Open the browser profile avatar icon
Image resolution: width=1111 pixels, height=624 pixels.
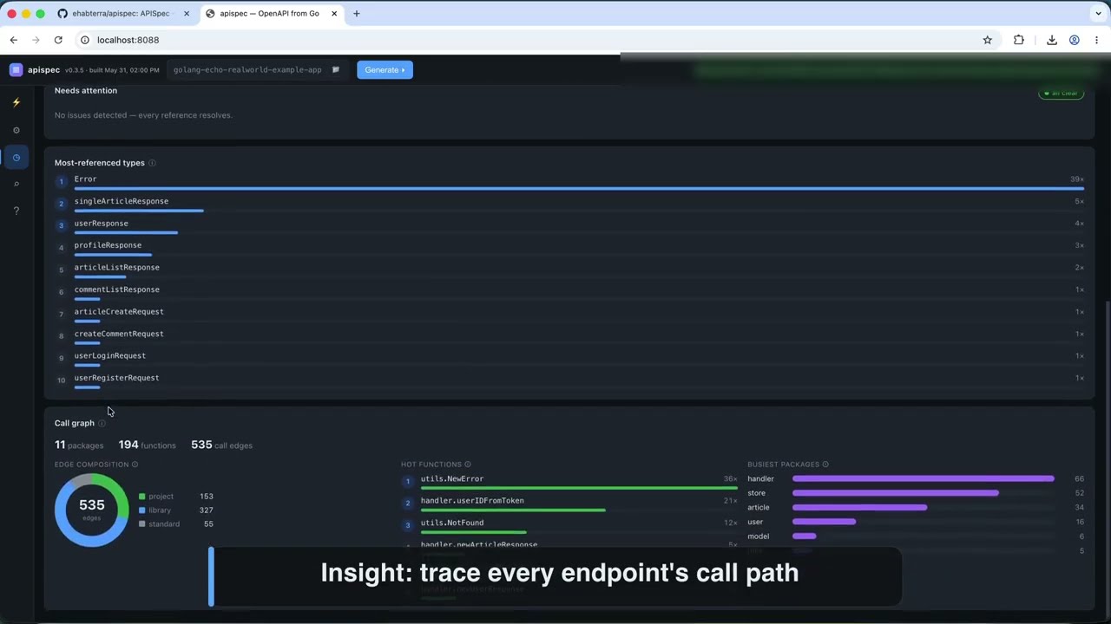(x=1075, y=40)
